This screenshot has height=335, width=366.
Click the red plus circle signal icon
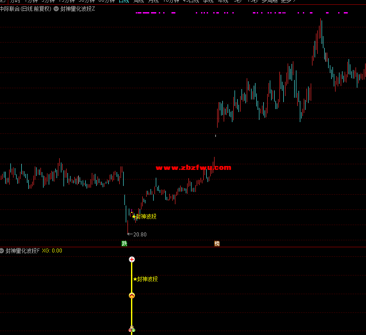(132, 259)
